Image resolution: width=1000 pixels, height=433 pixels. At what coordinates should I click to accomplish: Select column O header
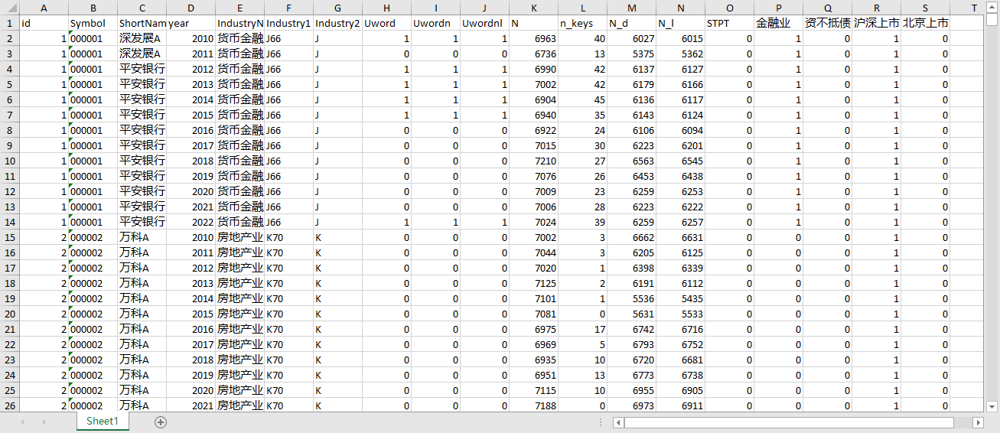[x=729, y=8]
